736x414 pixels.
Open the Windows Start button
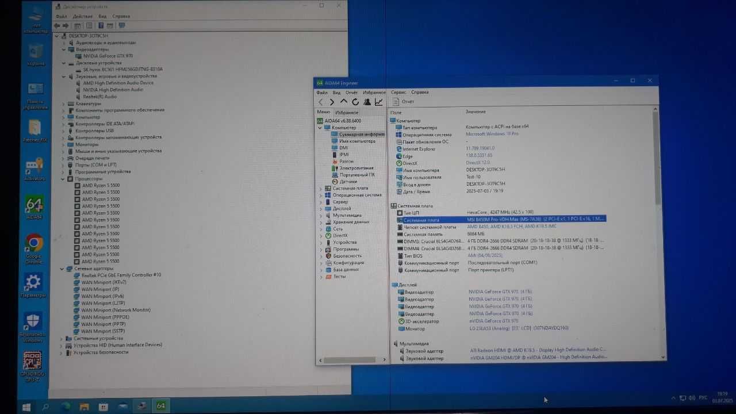pos(26,407)
